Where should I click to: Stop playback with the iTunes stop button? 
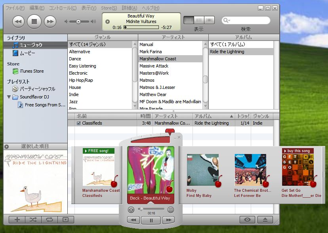pyautogui.click(x=34, y=21)
